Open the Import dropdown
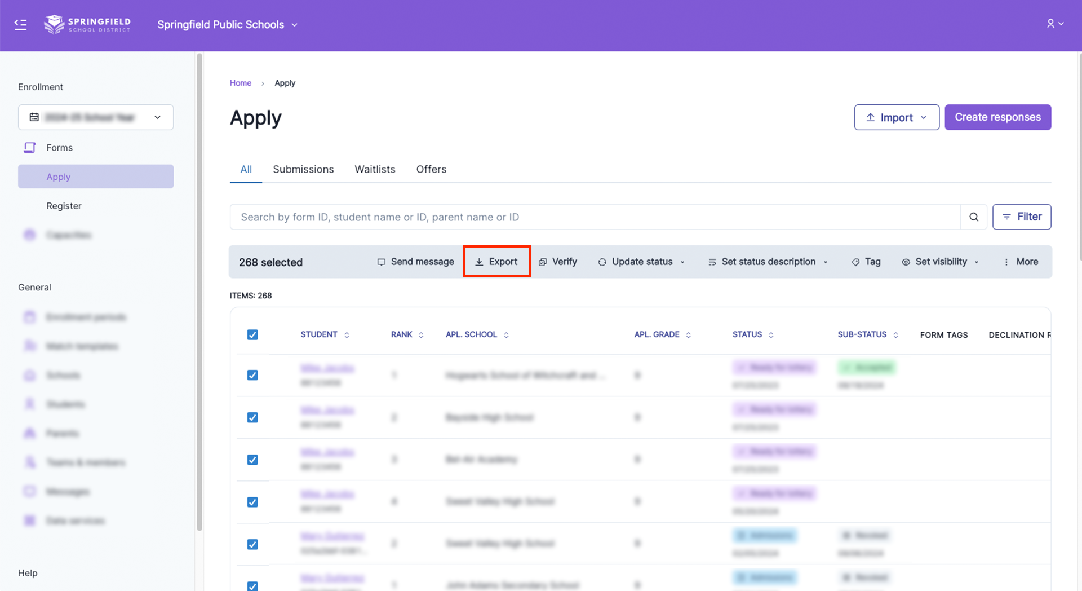The width and height of the screenshot is (1082, 591). 896,117
